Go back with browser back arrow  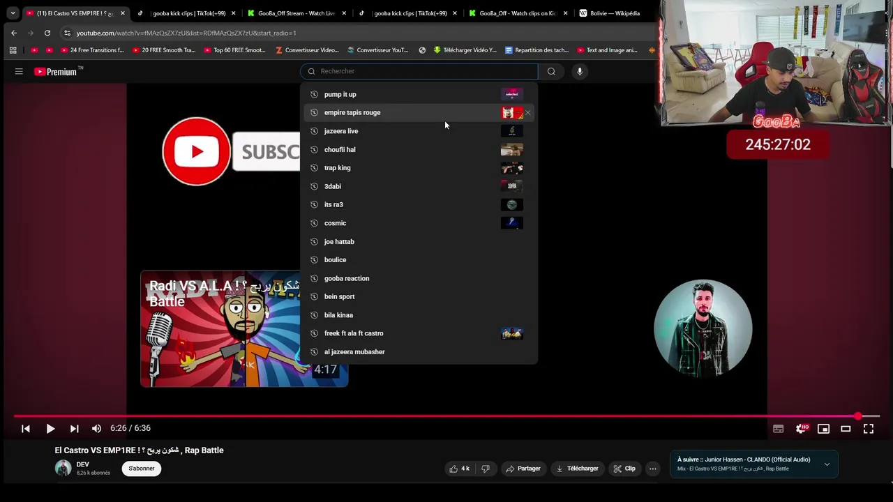pos(14,33)
